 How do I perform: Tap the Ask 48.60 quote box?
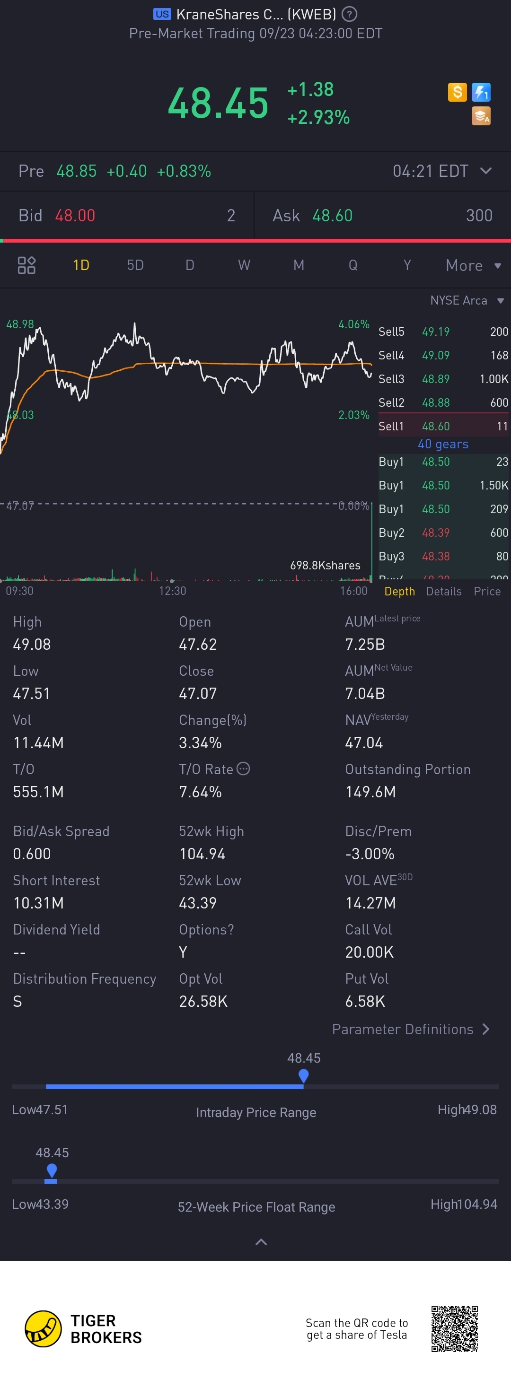pyautogui.click(x=382, y=216)
